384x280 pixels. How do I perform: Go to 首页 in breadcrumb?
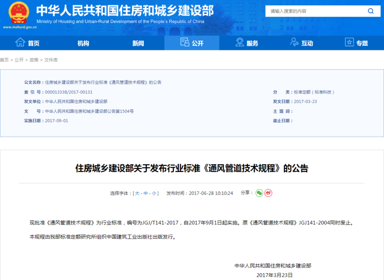4,60
